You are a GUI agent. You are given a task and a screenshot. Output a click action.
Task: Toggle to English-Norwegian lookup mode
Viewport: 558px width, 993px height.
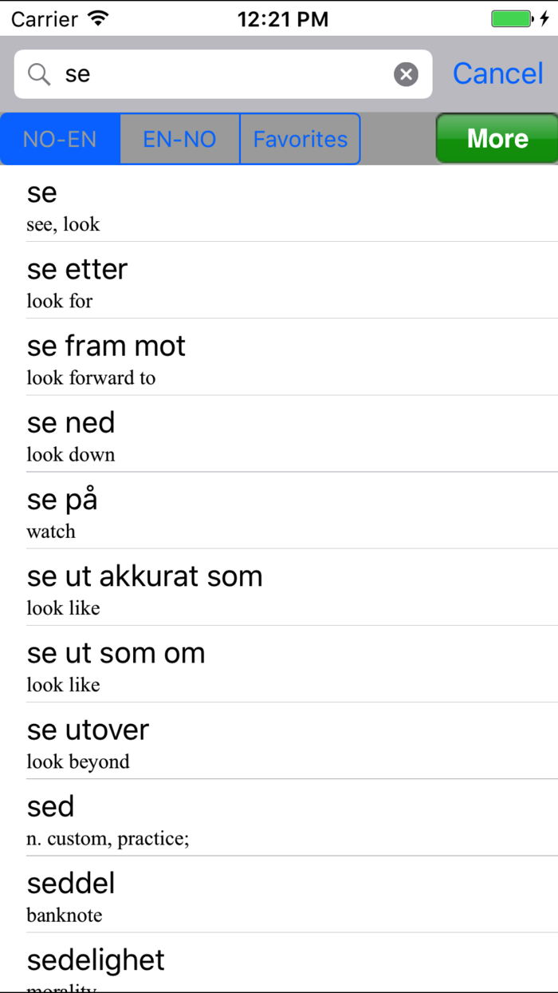click(179, 138)
